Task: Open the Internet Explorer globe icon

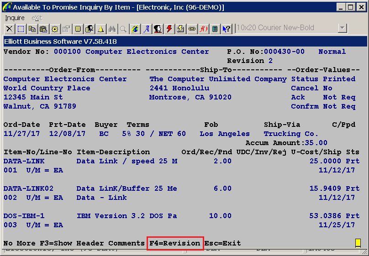Action: pyautogui.click(x=135, y=29)
